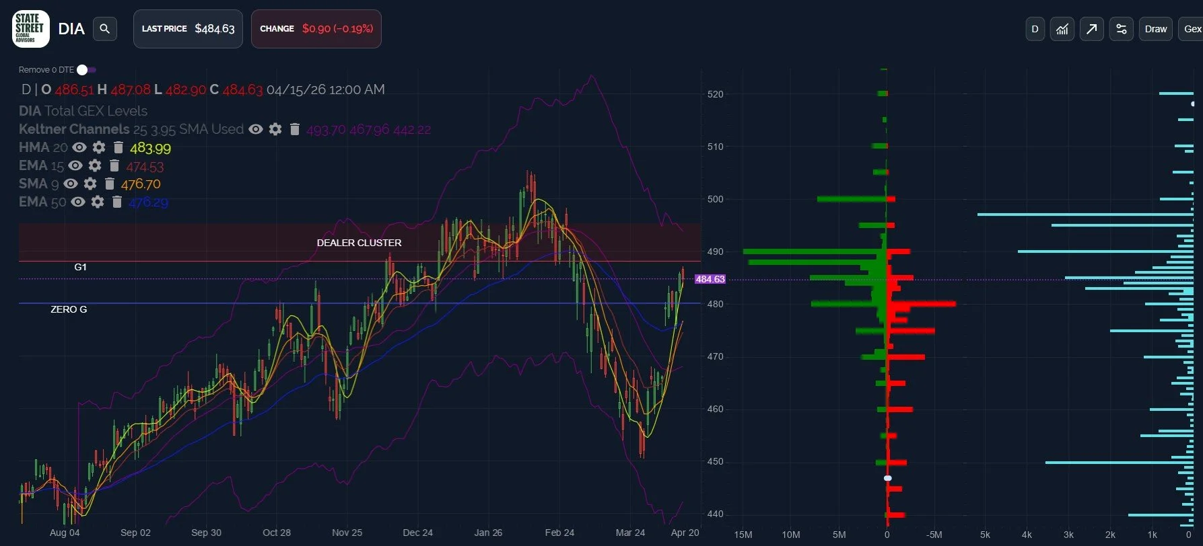Toggle EMA 15 visibility eye
This screenshot has height=546, width=1203.
[x=75, y=165]
